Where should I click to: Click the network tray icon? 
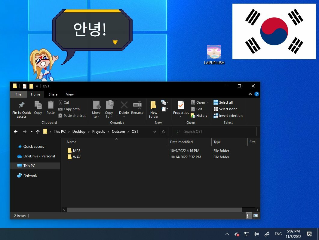tap(246, 234)
